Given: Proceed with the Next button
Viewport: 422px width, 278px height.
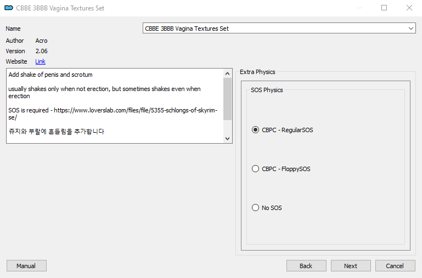Looking at the screenshot, I should pyautogui.click(x=351, y=265).
